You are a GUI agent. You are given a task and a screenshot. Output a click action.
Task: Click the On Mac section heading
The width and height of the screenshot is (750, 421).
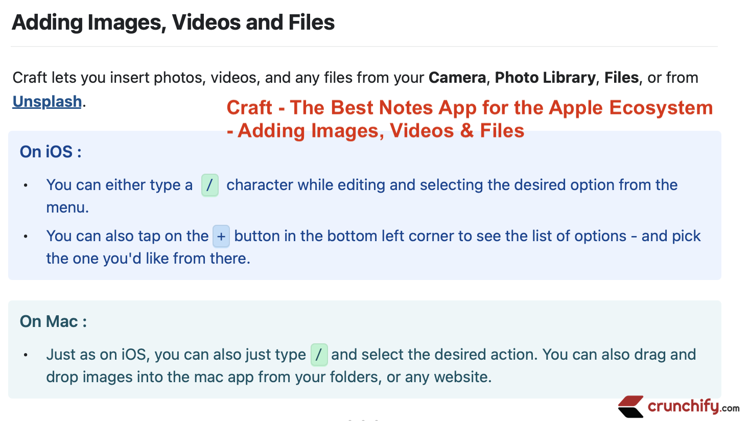pyautogui.click(x=53, y=321)
